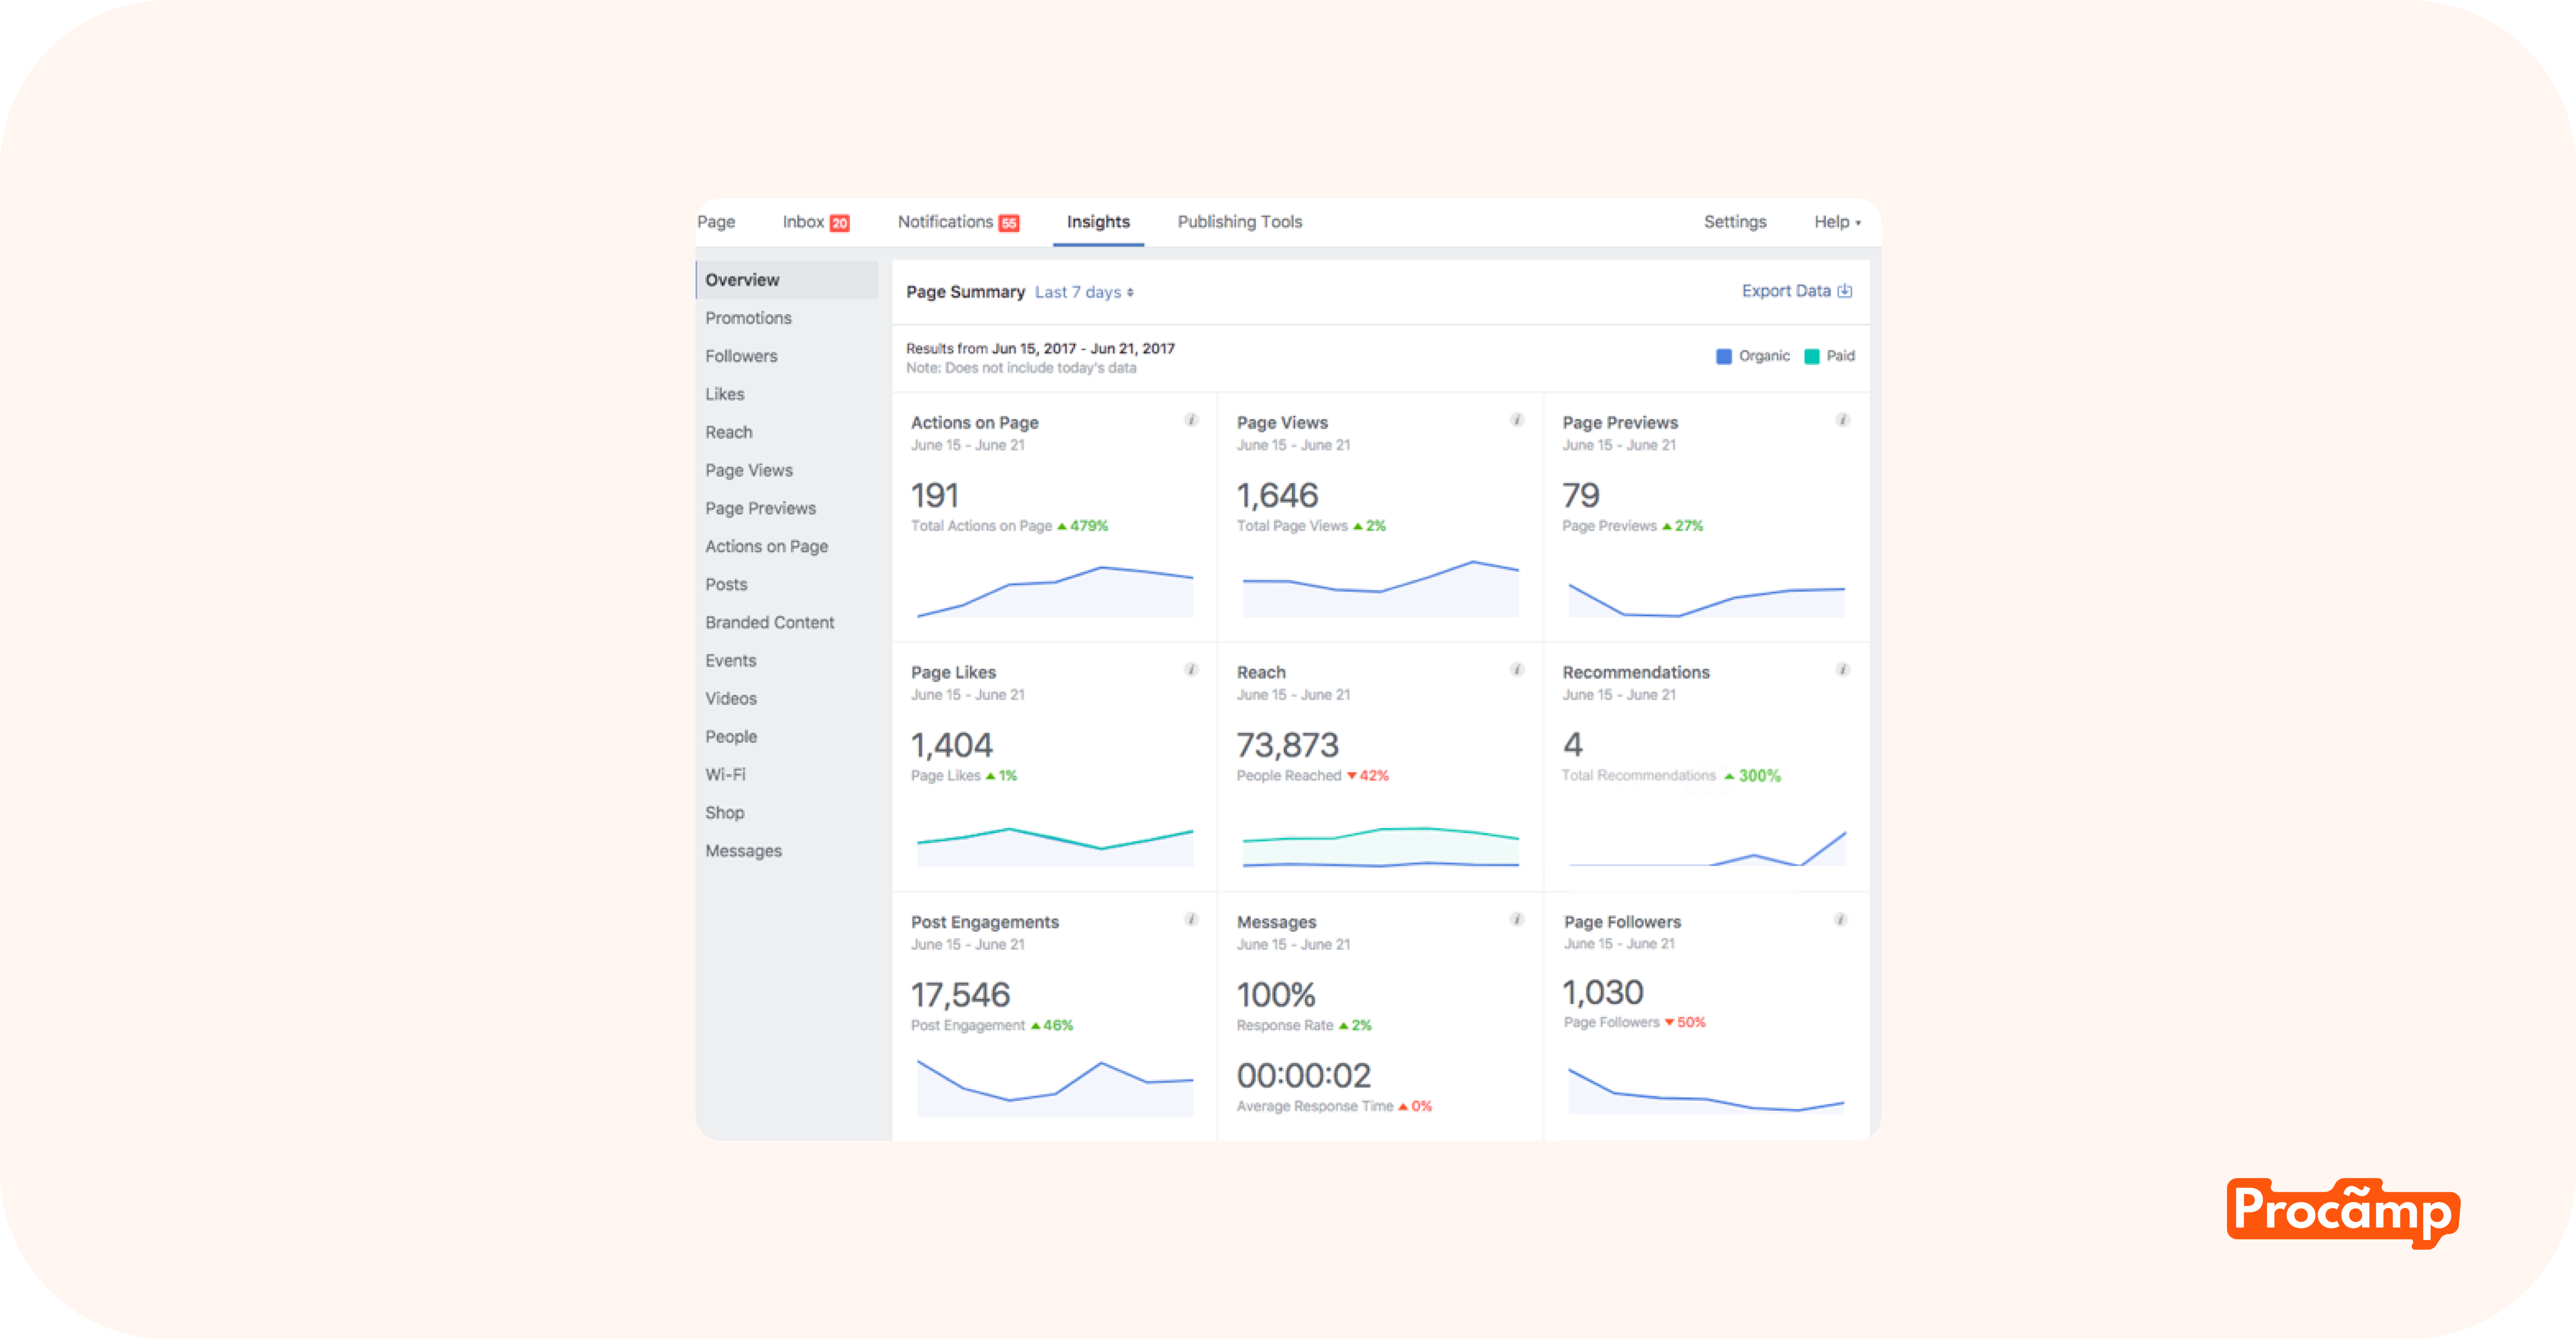Click the Recommendations card title
Image resolution: width=2576 pixels, height=1339 pixels.
(x=1636, y=673)
